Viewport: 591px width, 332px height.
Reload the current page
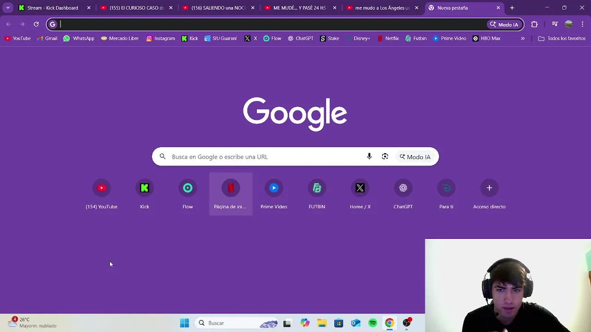click(x=36, y=24)
